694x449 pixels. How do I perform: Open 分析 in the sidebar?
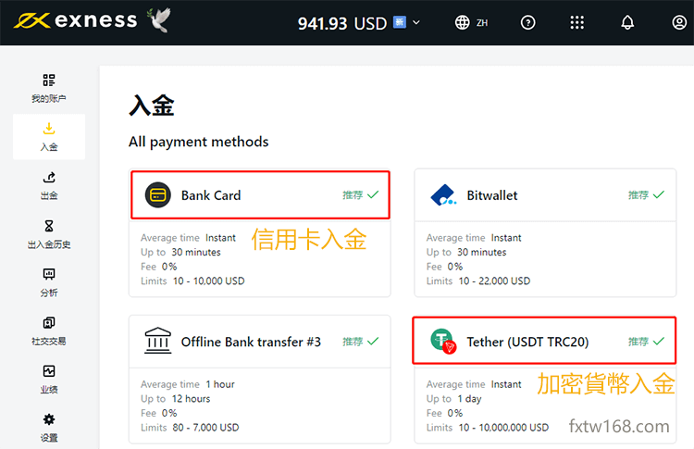point(49,282)
